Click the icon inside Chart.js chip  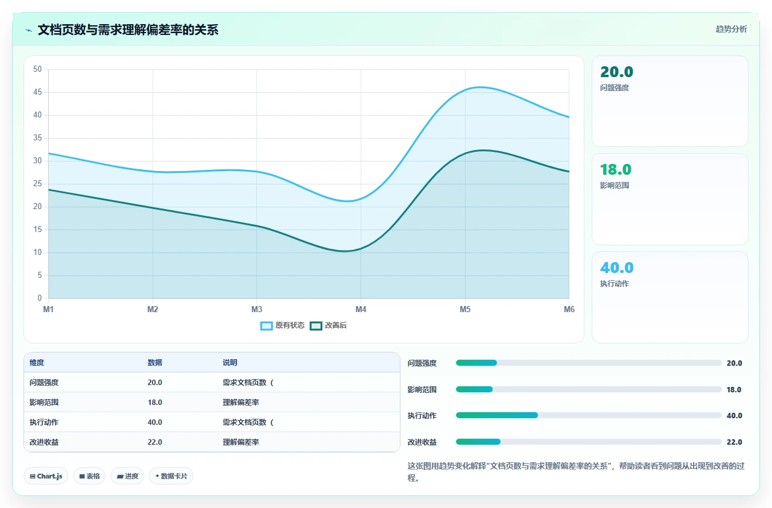(x=33, y=476)
